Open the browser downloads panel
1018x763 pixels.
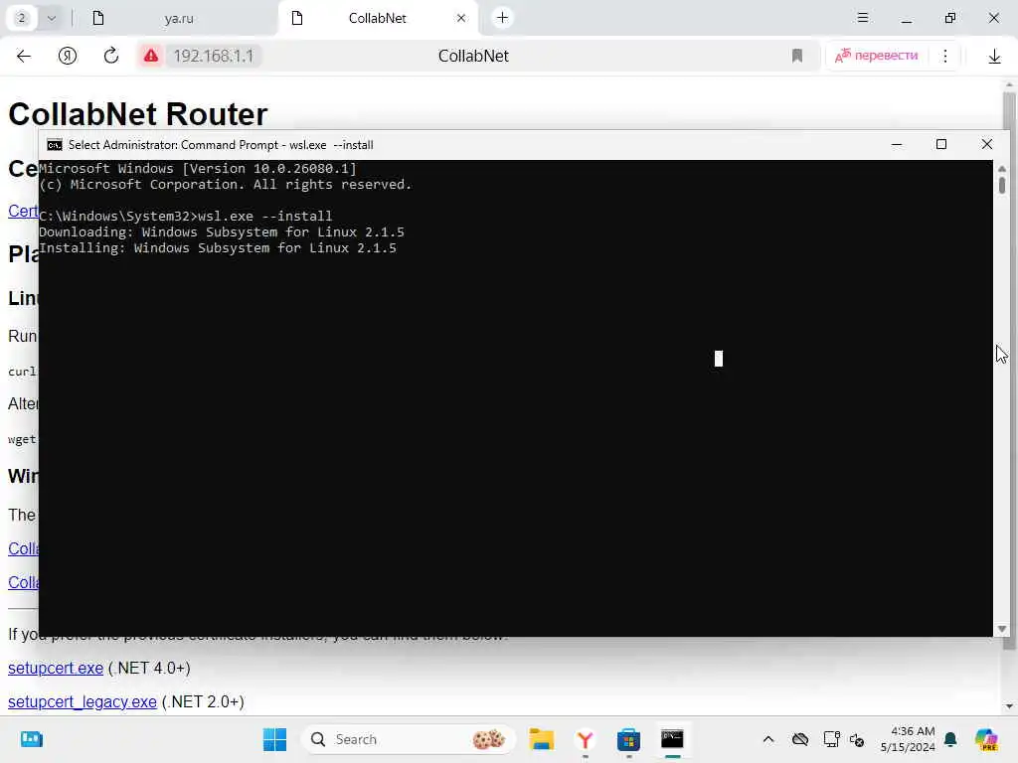[x=994, y=57]
